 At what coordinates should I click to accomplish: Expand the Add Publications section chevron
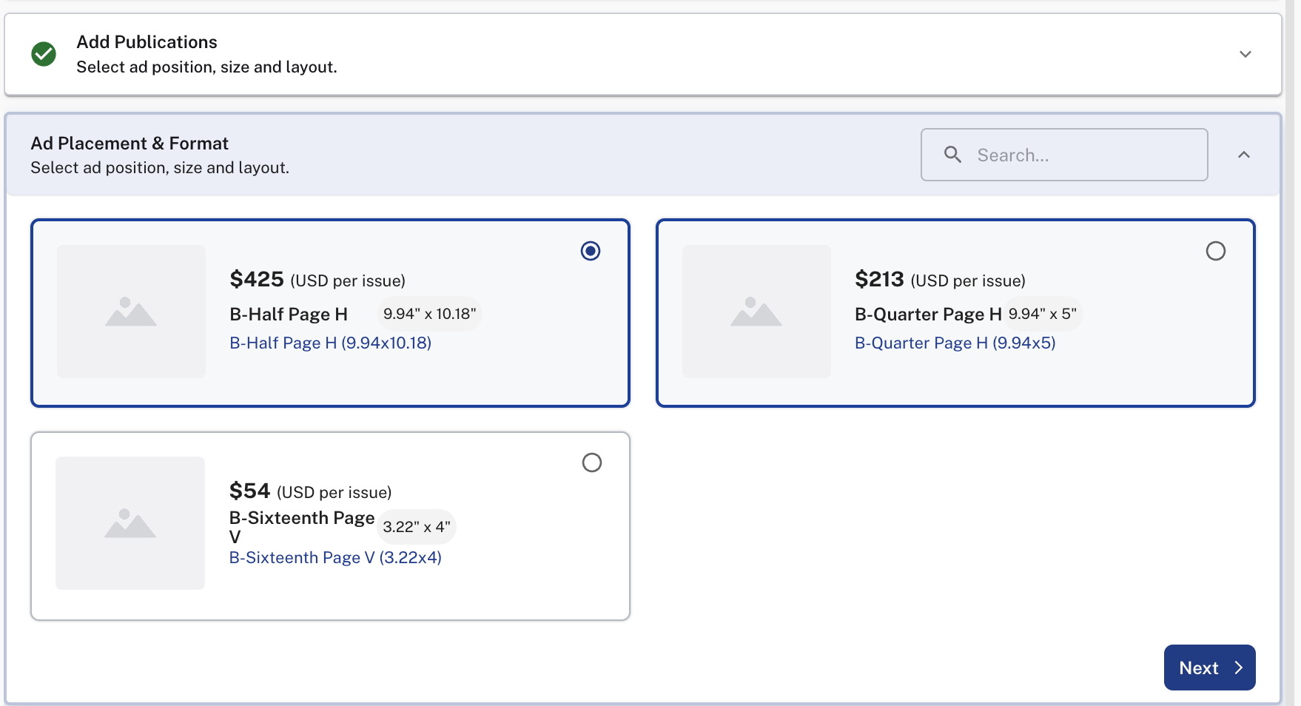click(x=1245, y=54)
